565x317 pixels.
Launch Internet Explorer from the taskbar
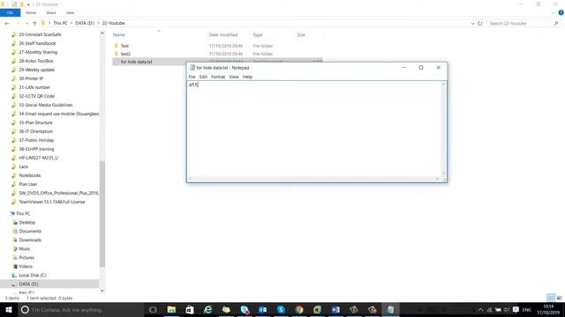pyautogui.click(x=208, y=309)
